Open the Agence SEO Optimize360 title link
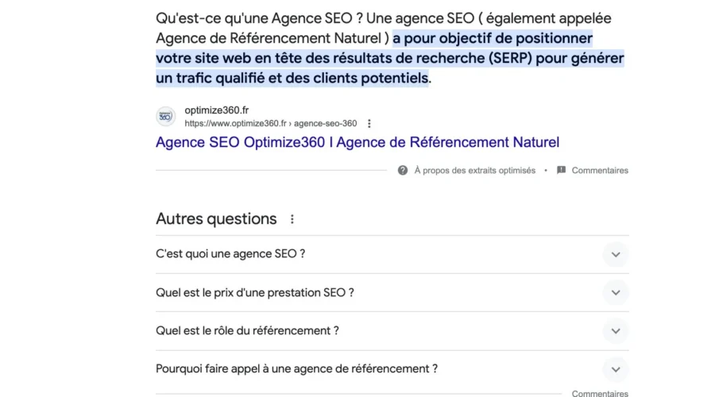This screenshot has height=397, width=715. pyautogui.click(x=357, y=143)
